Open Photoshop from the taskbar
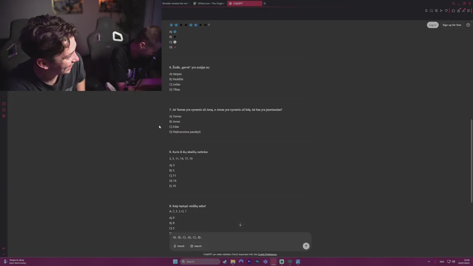This screenshot has height=266, width=473. click(257, 262)
